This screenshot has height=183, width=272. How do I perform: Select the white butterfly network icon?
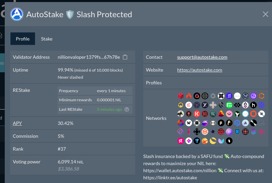189,123
